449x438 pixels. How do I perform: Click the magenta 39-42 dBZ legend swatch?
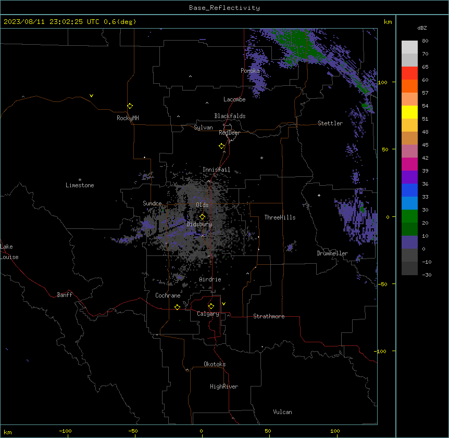point(409,164)
